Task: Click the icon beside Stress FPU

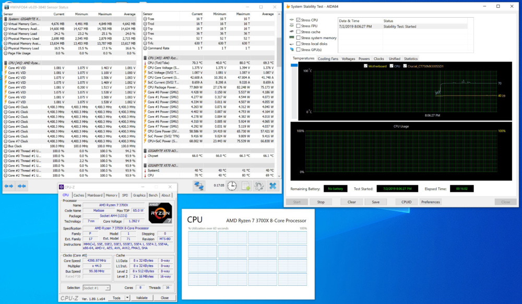Action: 292,26
